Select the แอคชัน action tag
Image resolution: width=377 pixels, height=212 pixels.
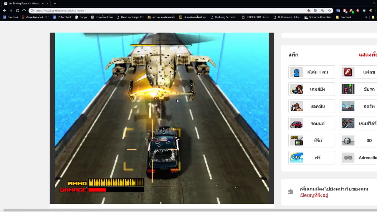(312, 106)
